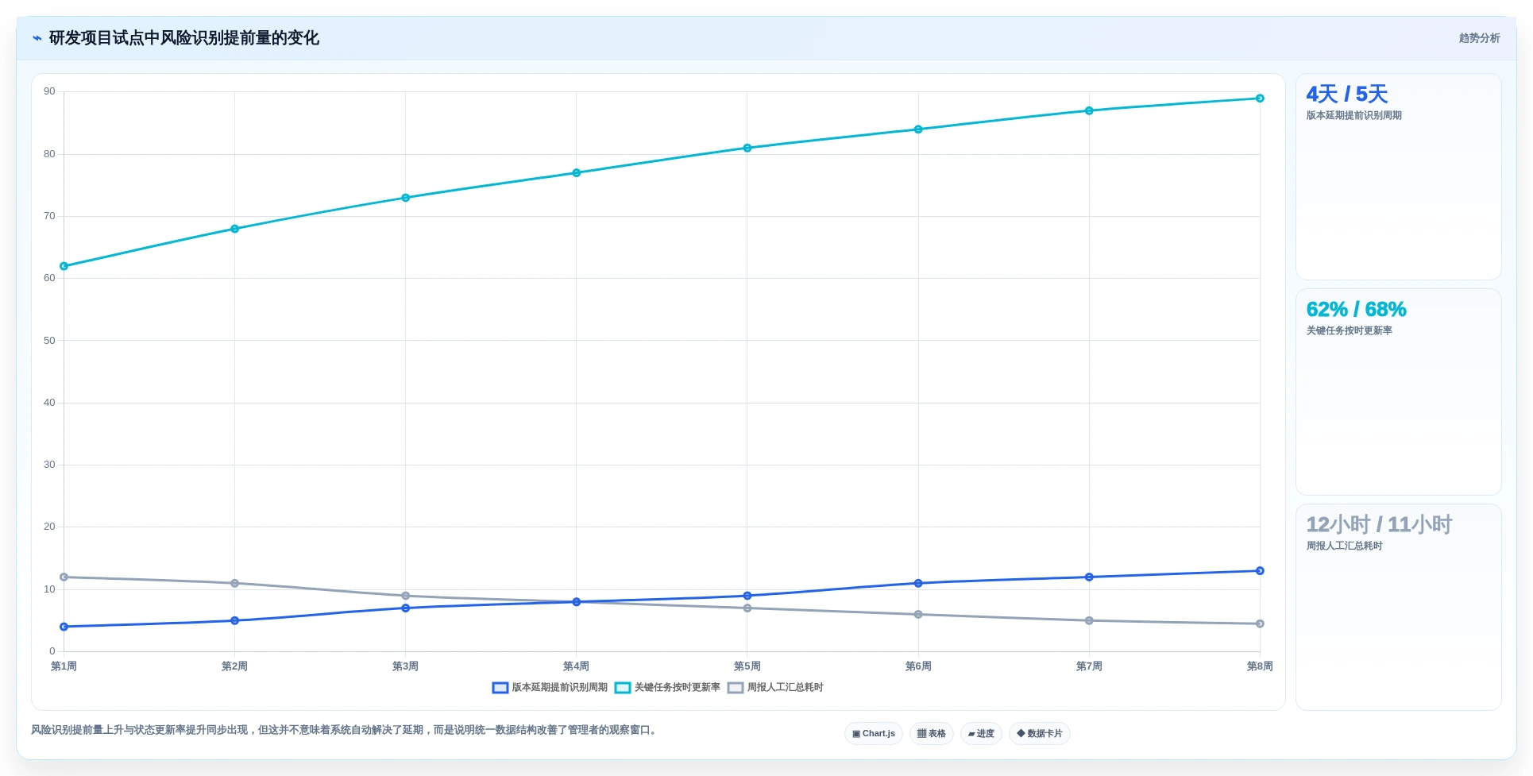Screen dimensions: 1533x776
Task: Toggle 关键任务按时更新率 legend series
Action: (x=667, y=688)
